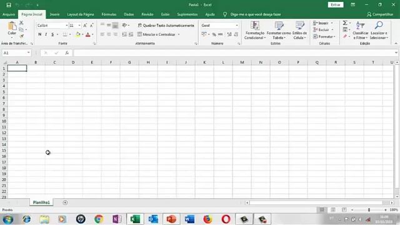
Task: Open the Calibri font name dropdown
Action: point(67,26)
